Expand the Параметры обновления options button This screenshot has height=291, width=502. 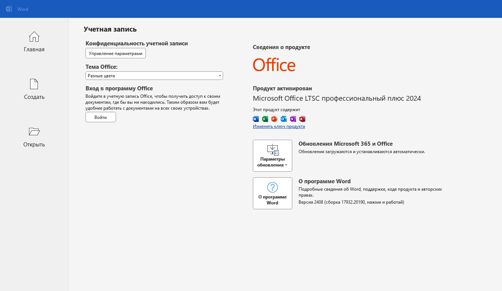pos(273,156)
